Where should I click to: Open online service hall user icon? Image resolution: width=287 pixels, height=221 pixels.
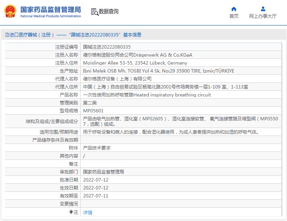(x=263, y=9)
